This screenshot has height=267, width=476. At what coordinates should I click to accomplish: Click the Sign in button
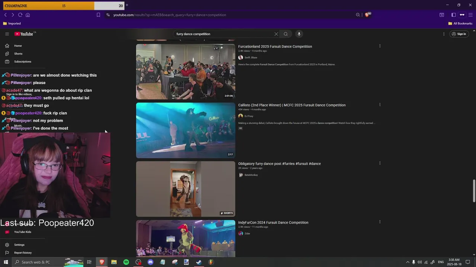459,34
